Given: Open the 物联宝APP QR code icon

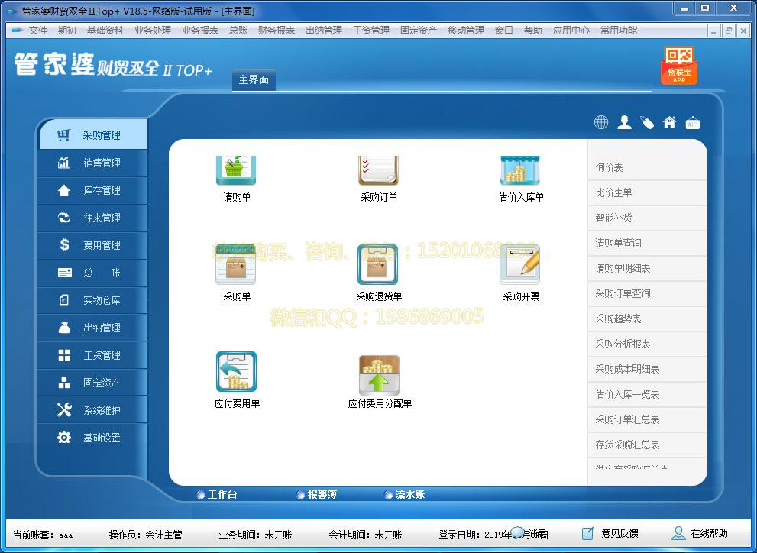Looking at the screenshot, I should click(678, 64).
